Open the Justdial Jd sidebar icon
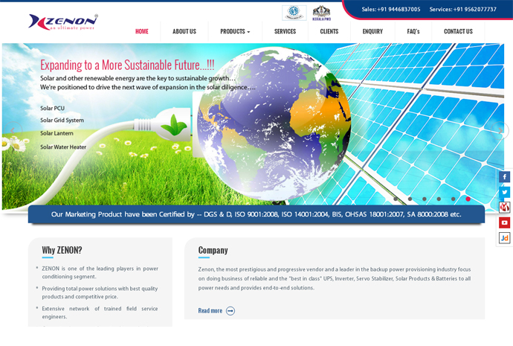 (504, 238)
